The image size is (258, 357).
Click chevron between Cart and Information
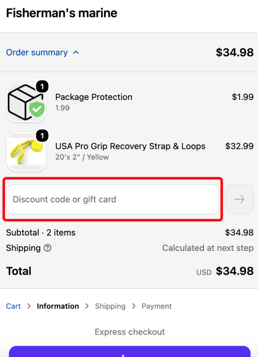click(29, 306)
